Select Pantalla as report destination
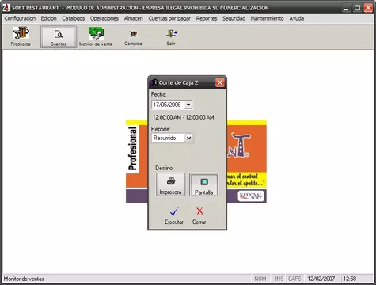Screen dimensions: 376x285 click(x=203, y=184)
